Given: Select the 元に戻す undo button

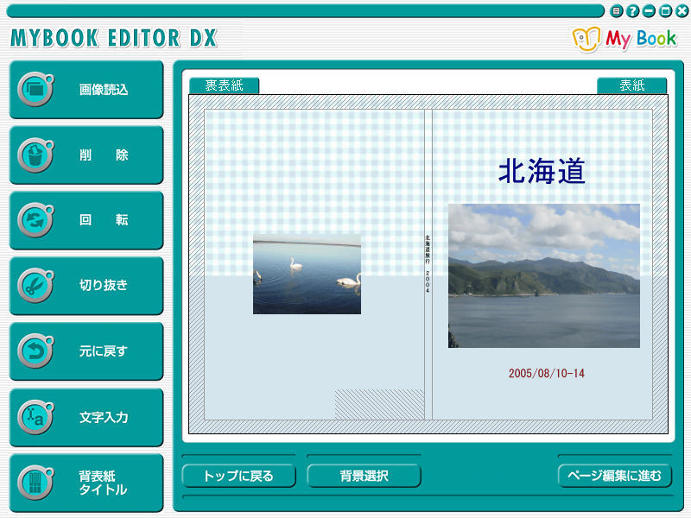Looking at the screenshot, I should [86, 351].
